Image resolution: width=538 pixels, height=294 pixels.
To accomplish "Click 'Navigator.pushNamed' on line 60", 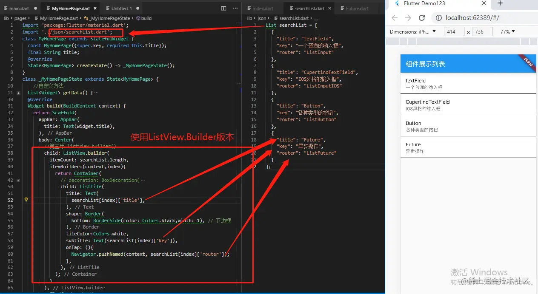I will click(97, 254).
